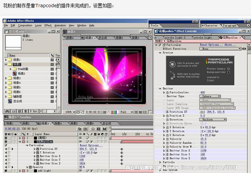Open the Emitter Type Sphere dropdown

pyautogui.click(x=210, y=96)
